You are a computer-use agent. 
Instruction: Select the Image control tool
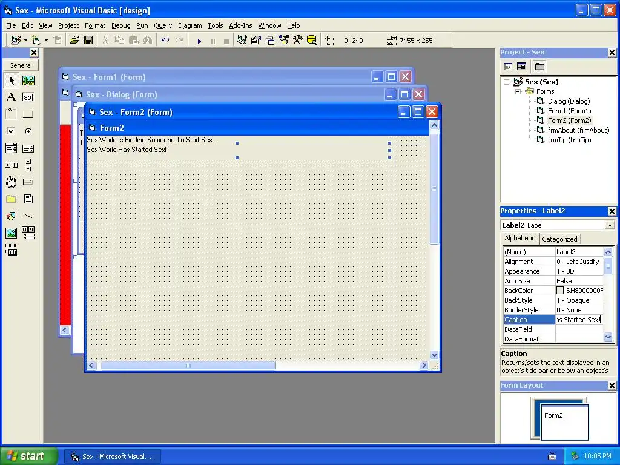coord(12,233)
